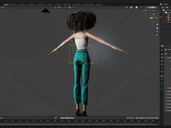The width and height of the screenshot is (171, 128).
Task: Open the Modeling workspace tab
Action: pyautogui.click(x=14, y=5)
